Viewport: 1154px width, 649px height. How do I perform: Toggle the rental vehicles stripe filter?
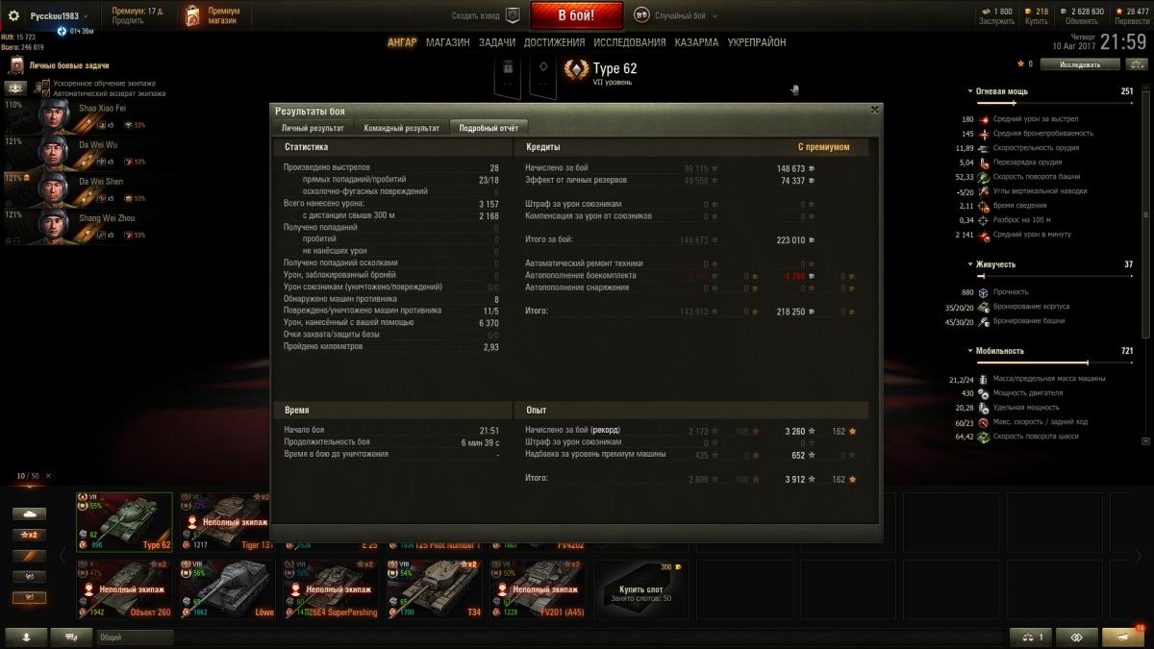point(29,556)
